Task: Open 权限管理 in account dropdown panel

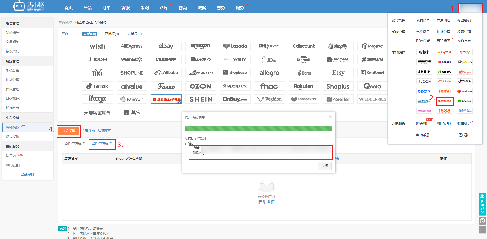Action: coord(464,32)
